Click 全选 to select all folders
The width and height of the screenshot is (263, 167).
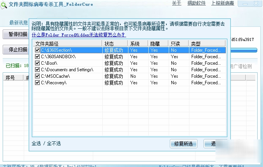[36, 144]
